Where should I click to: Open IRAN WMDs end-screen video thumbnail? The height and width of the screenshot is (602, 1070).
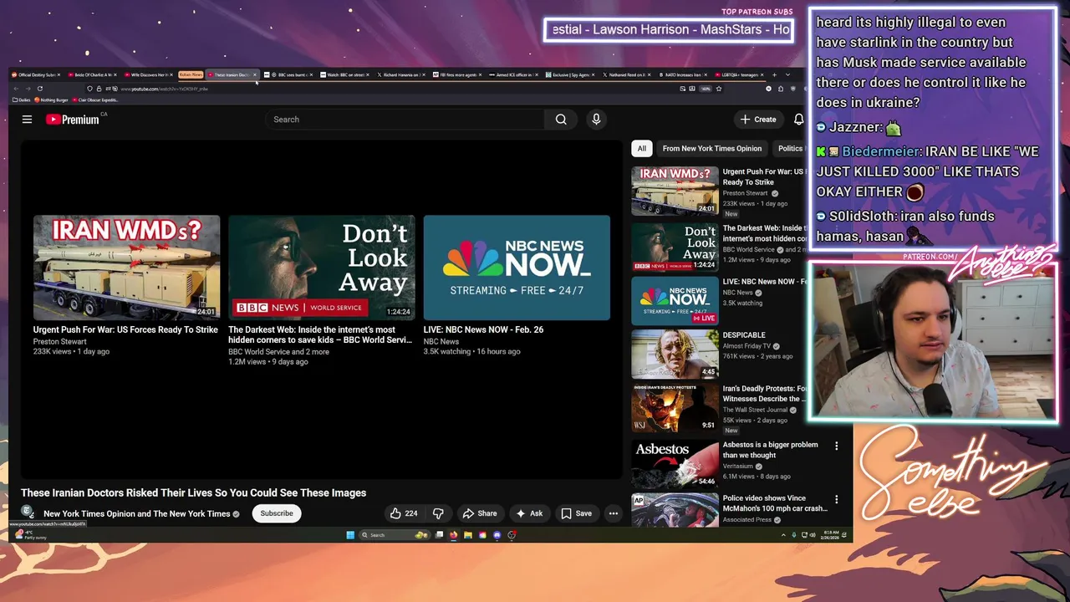tap(126, 268)
